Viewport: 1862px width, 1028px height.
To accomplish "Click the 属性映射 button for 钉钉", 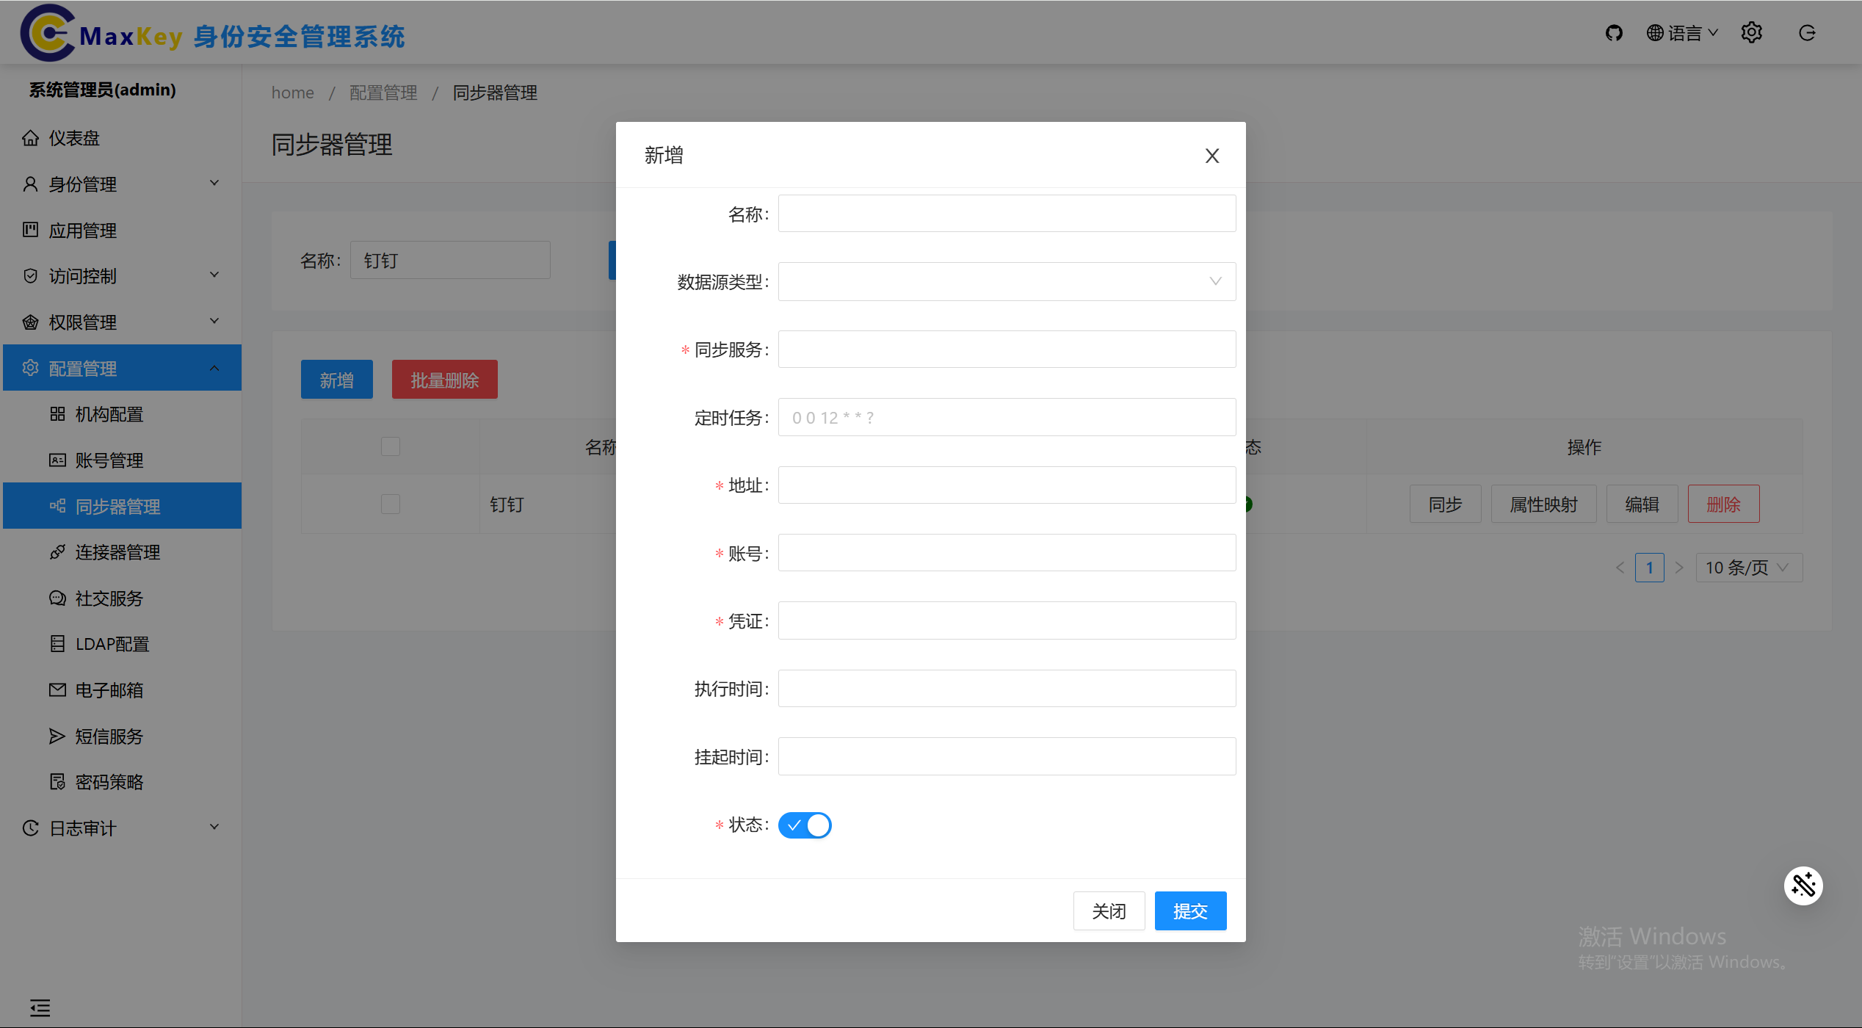I will [x=1543, y=504].
